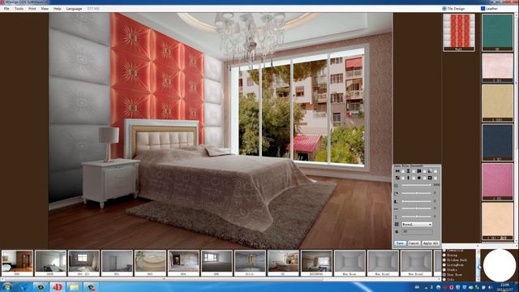The height and width of the screenshot is (292, 519).
Task: Open the room thumbnail labeled 003
Action: tap(150, 263)
